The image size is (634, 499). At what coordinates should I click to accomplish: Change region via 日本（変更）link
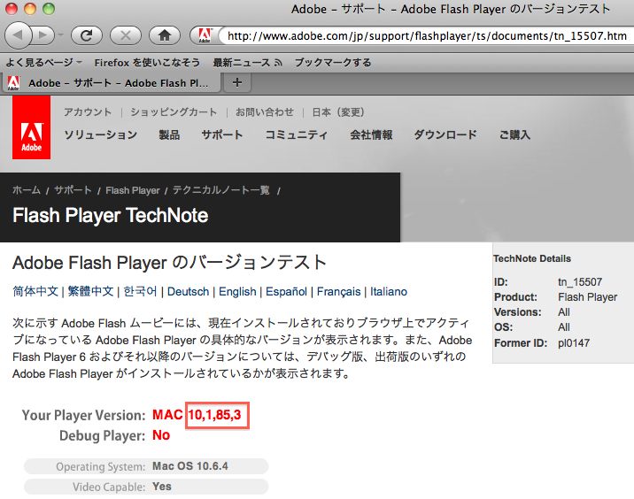click(x=338, y=112)
